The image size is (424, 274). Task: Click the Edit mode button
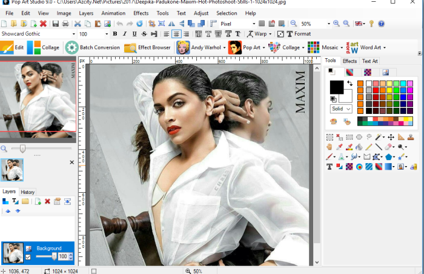click(x=12, y=48)
